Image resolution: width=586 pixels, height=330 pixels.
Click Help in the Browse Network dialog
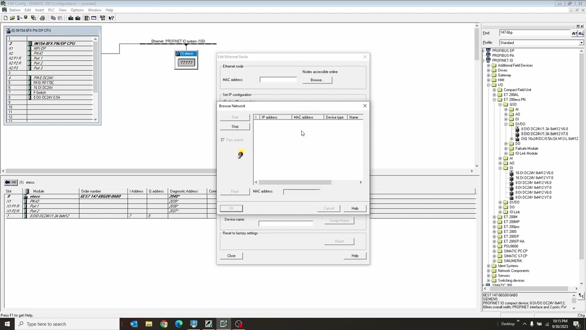click(355, 209)
